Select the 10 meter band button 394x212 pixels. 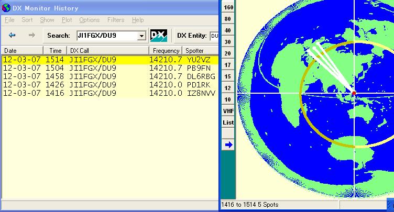click(x=228, y=99)
